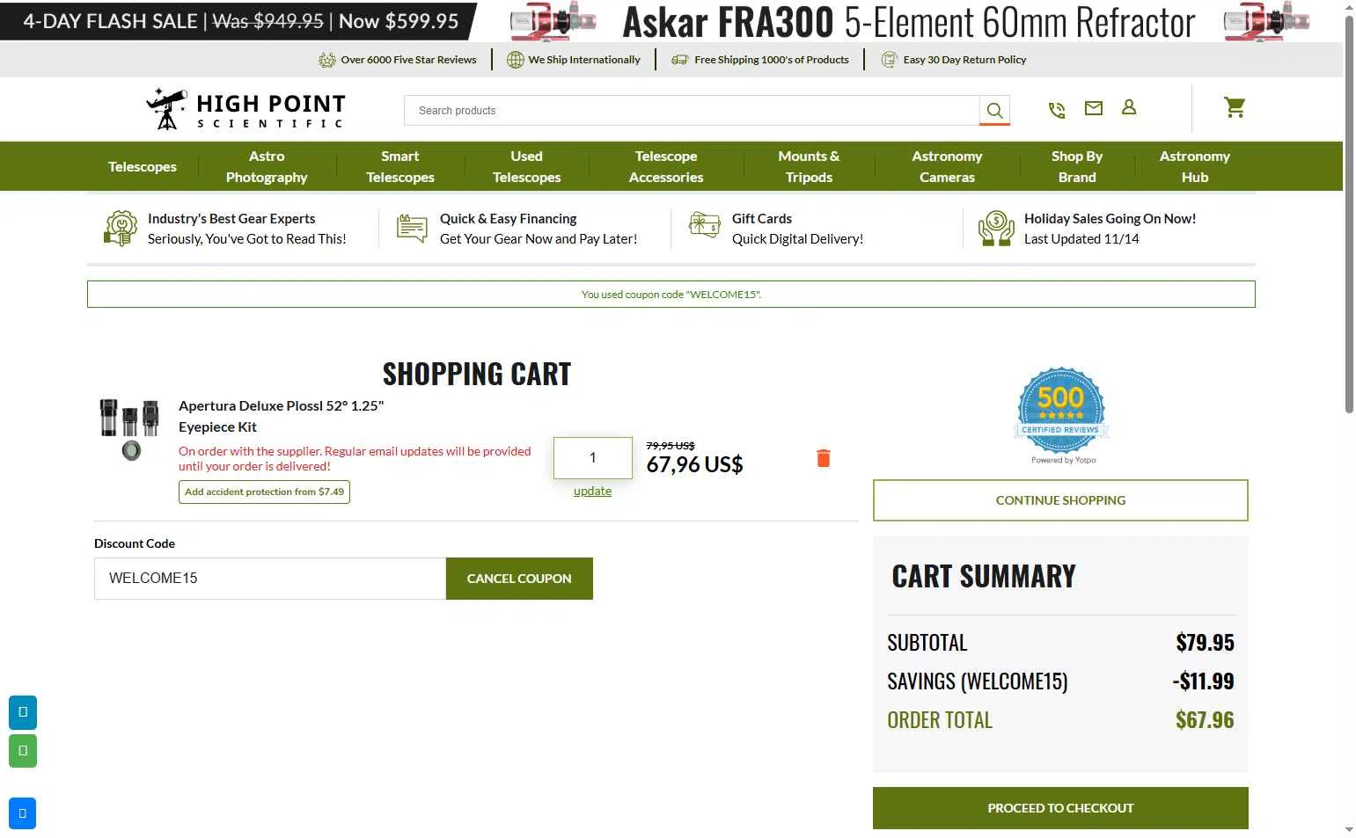Open the user account icon

click(x=1129, y=107)
